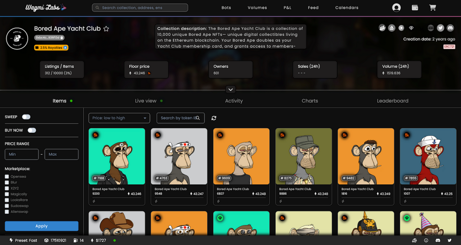Open the wallet icon in top bar
Image resolution: width=461 pixels, height=245 pixels.
point(415,8)
